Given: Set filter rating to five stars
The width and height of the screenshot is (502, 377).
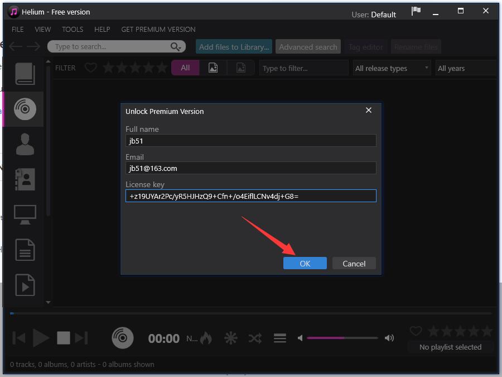Looking at the screenshot, I should (162, 68).
